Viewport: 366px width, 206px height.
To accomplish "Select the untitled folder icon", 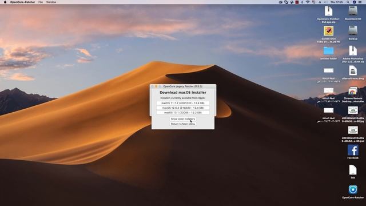I will coord(328,51).
